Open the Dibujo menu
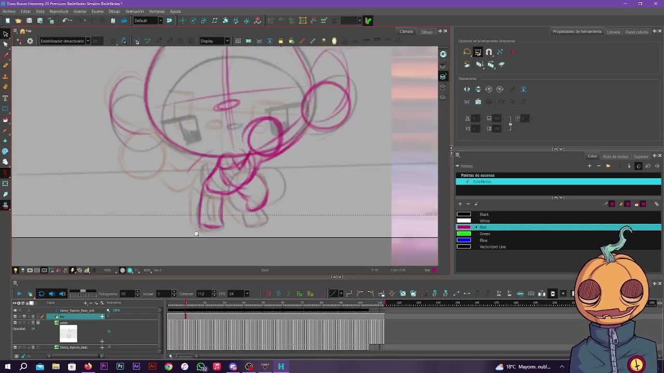Image resolution: width=664 pixels, height=373 pixels. click(114, 11)
